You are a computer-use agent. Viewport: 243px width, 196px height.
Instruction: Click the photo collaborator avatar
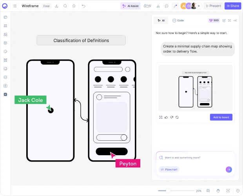click(x=194, y=6)
